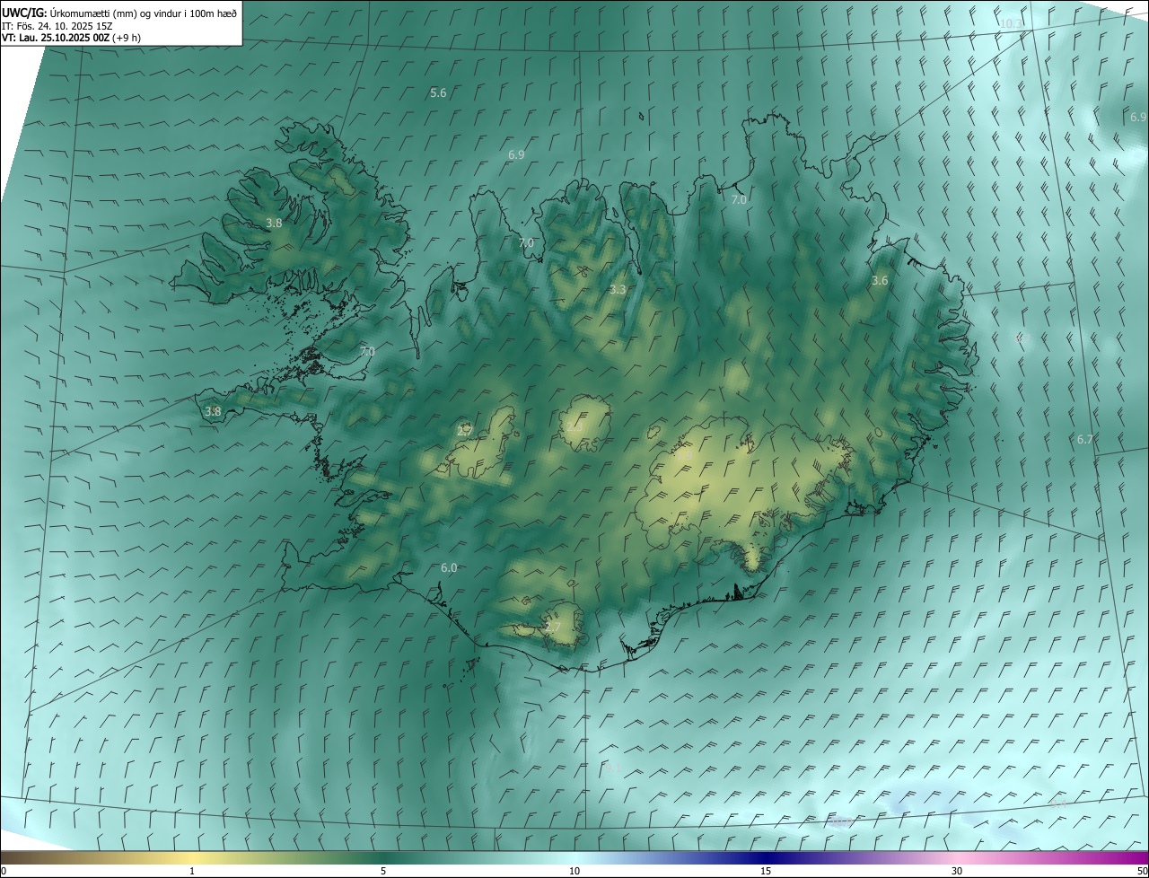Click the 1 tick label on the color scale
Image resolution: width=1149 pixels, height=878 pixels.
coord(192,871)
